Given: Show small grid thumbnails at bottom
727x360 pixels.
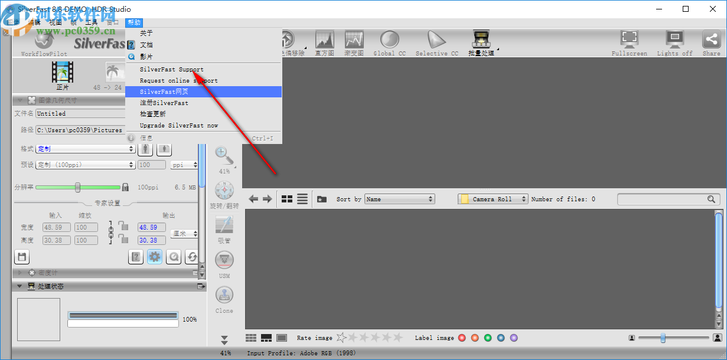Looking at the screenshot, I should [251, 338].
